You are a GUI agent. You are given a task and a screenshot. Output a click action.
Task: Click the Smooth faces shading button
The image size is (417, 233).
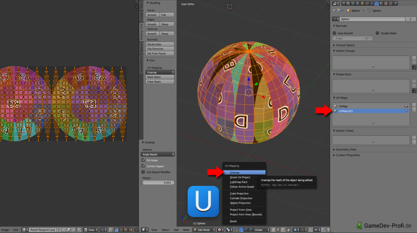click(152, 15)
